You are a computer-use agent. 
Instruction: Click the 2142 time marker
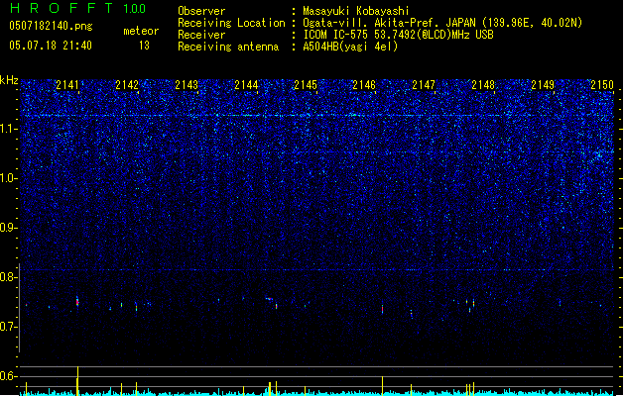[127, 85]
